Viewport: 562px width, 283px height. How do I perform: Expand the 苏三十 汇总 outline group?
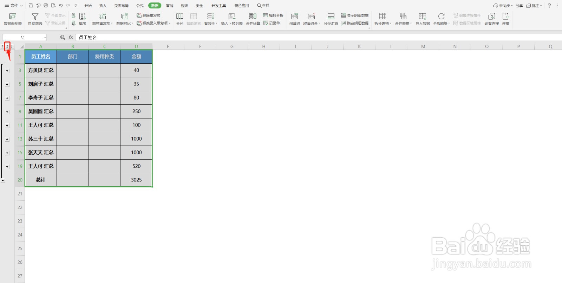pos(7,139)
